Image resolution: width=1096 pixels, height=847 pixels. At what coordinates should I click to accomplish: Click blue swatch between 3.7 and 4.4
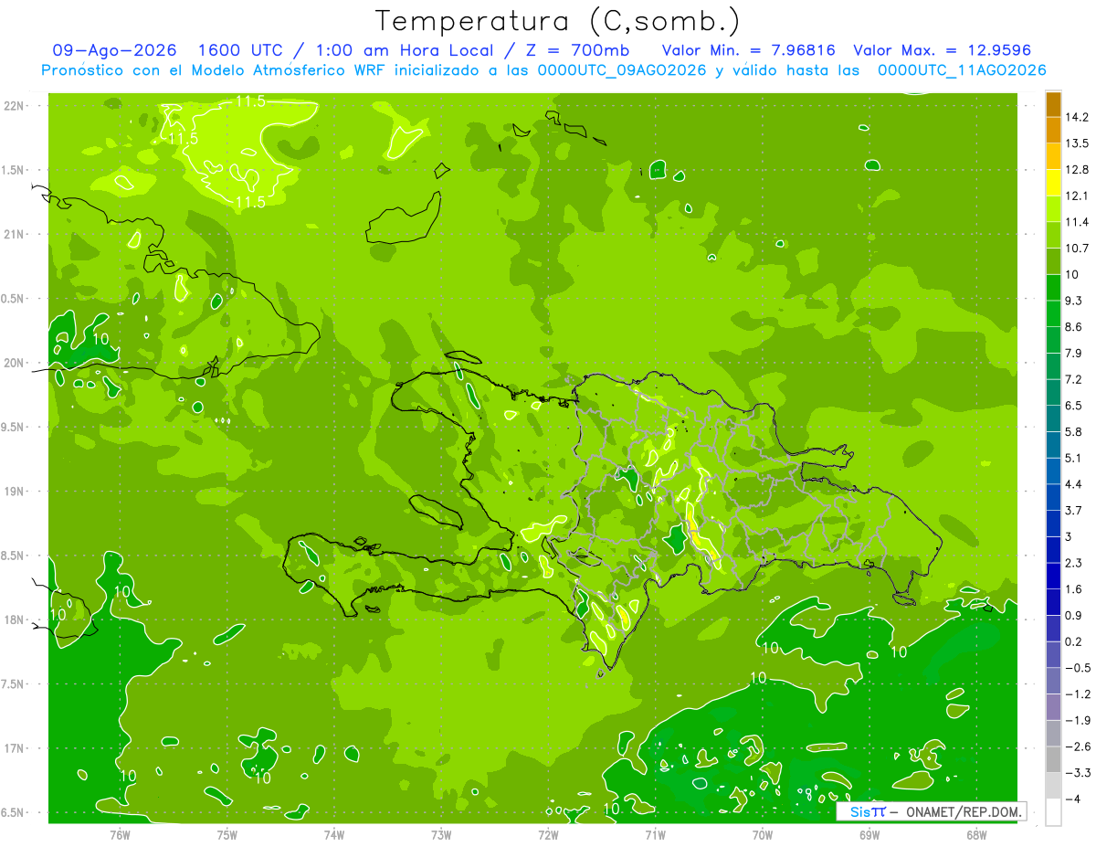1053,497
